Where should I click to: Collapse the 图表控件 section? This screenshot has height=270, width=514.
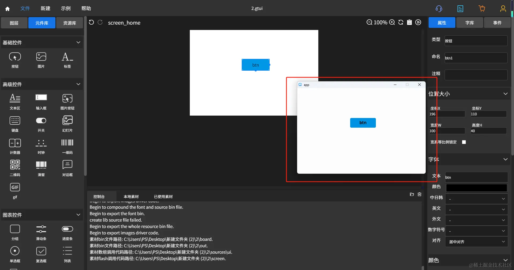pos(78,215)
